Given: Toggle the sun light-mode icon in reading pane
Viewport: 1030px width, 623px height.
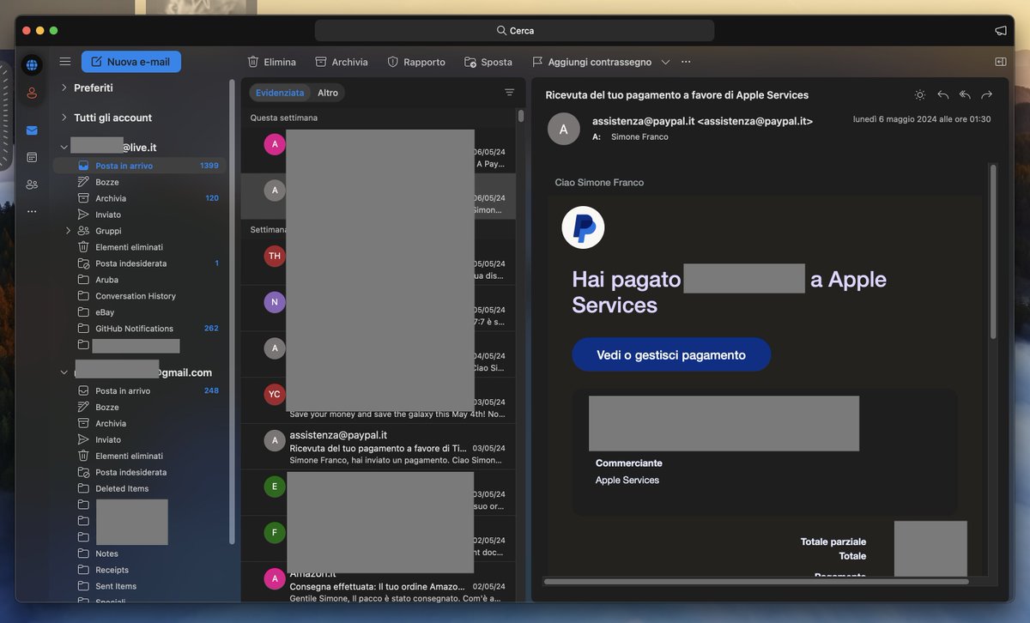Looking at the screenshot, I should [x=920, y=94].
